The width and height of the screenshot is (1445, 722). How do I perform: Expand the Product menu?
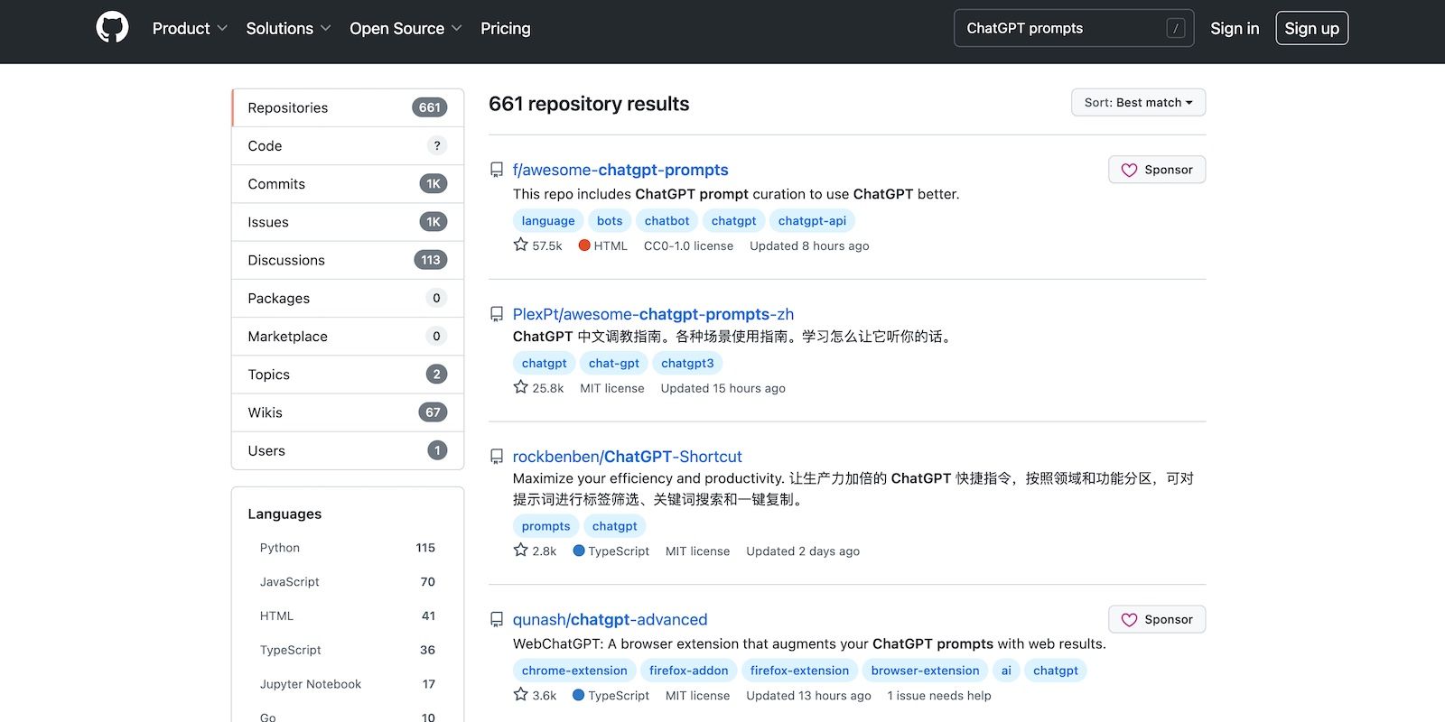tap(190, 28)
